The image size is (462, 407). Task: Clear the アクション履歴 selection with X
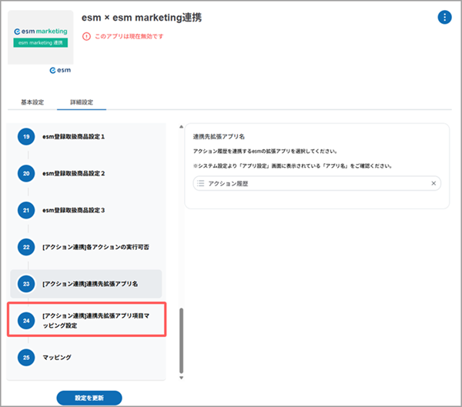[x=434, y=184]
